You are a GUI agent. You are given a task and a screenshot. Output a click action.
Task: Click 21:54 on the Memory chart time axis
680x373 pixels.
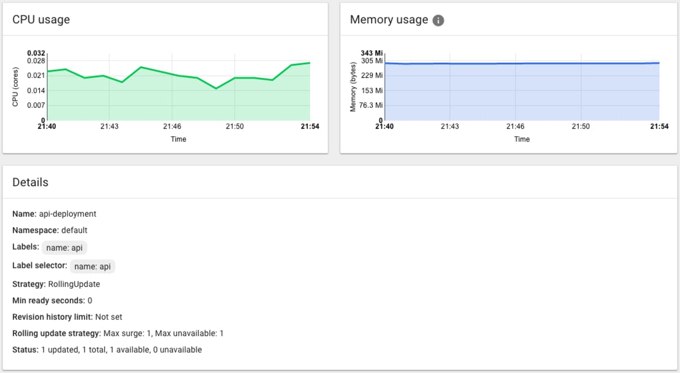point(659,127)
